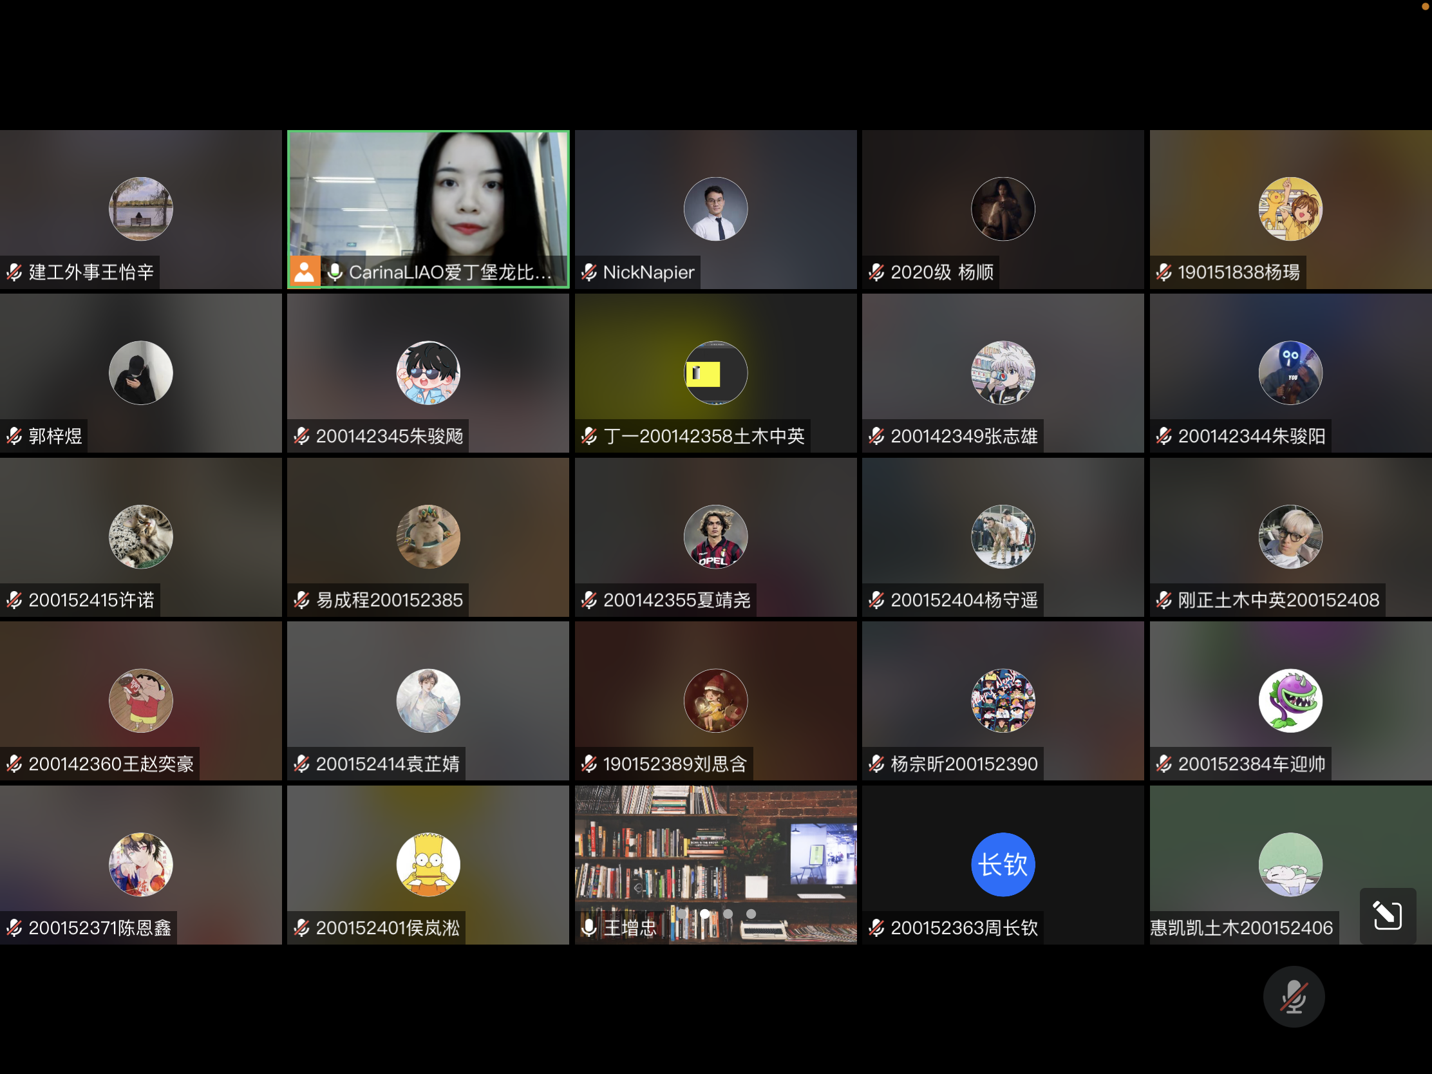The image size is (1432, 1074).
Task: Click the name label 190152389刘思含
Action: point(675,764)
